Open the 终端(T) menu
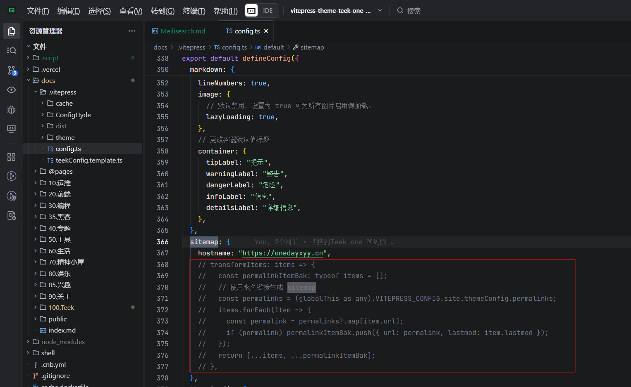Viewport: 631px width, 387px height. (194, 11)
